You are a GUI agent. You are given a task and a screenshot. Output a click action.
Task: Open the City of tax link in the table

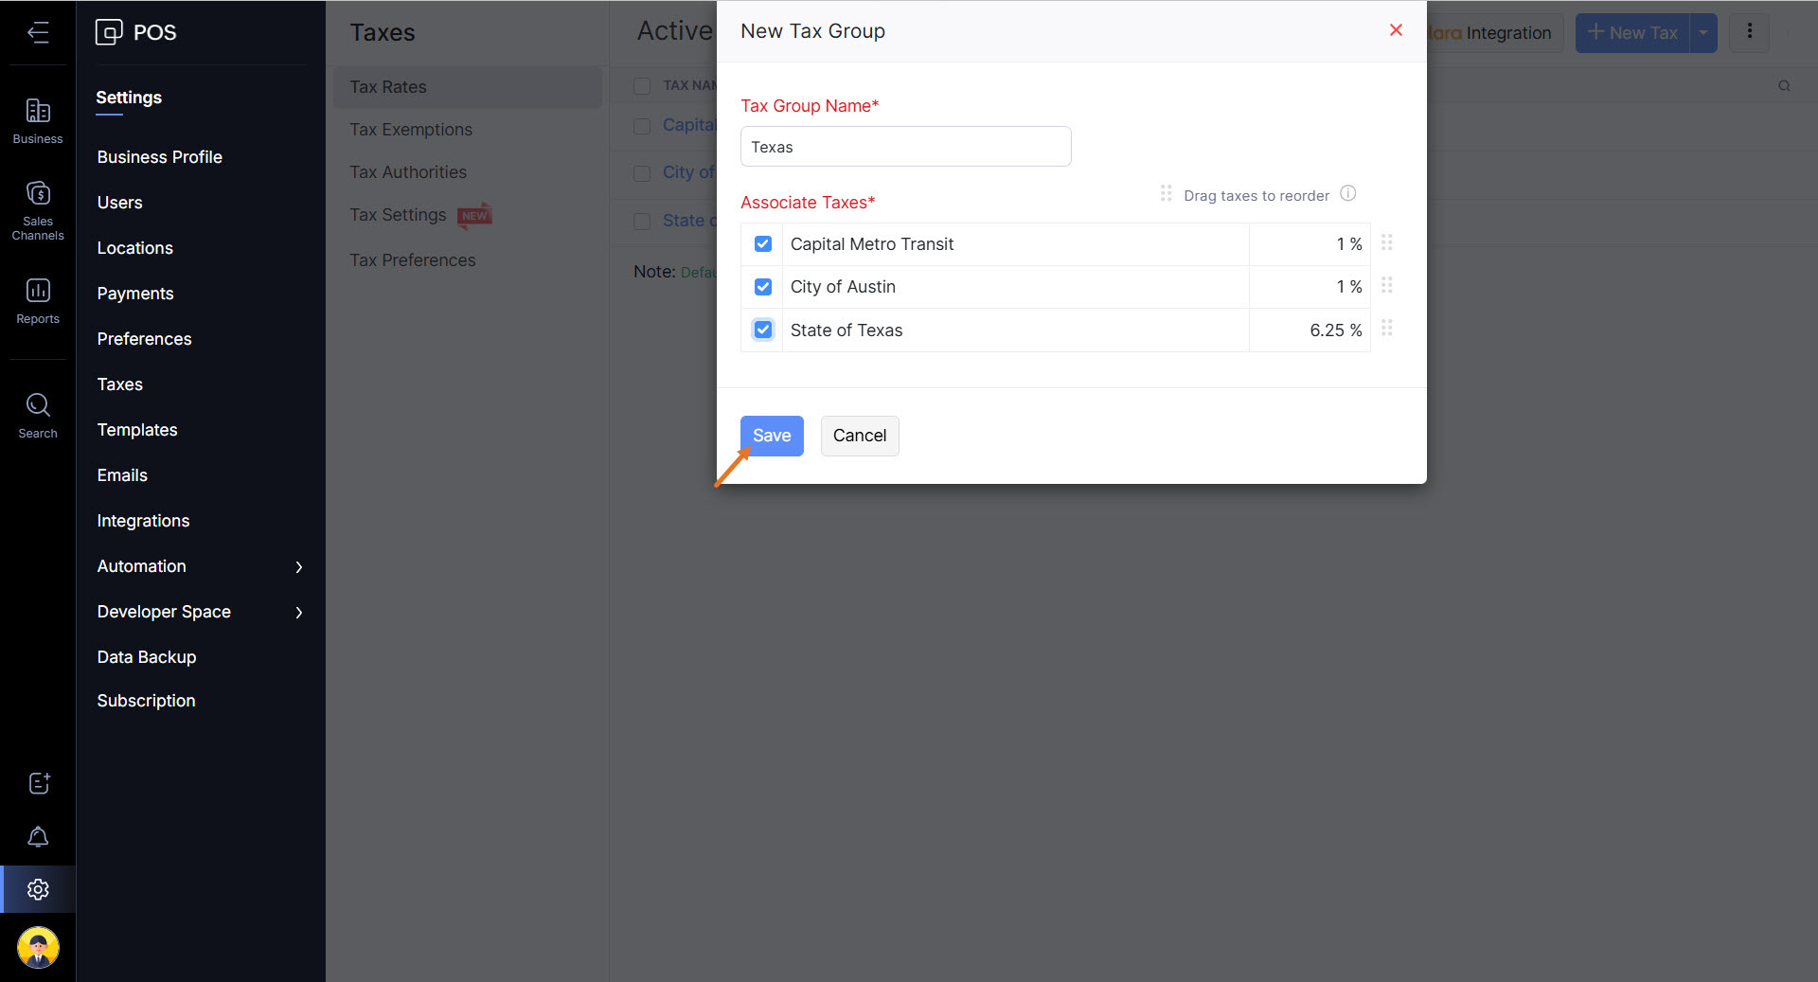[x=688, y=172]
